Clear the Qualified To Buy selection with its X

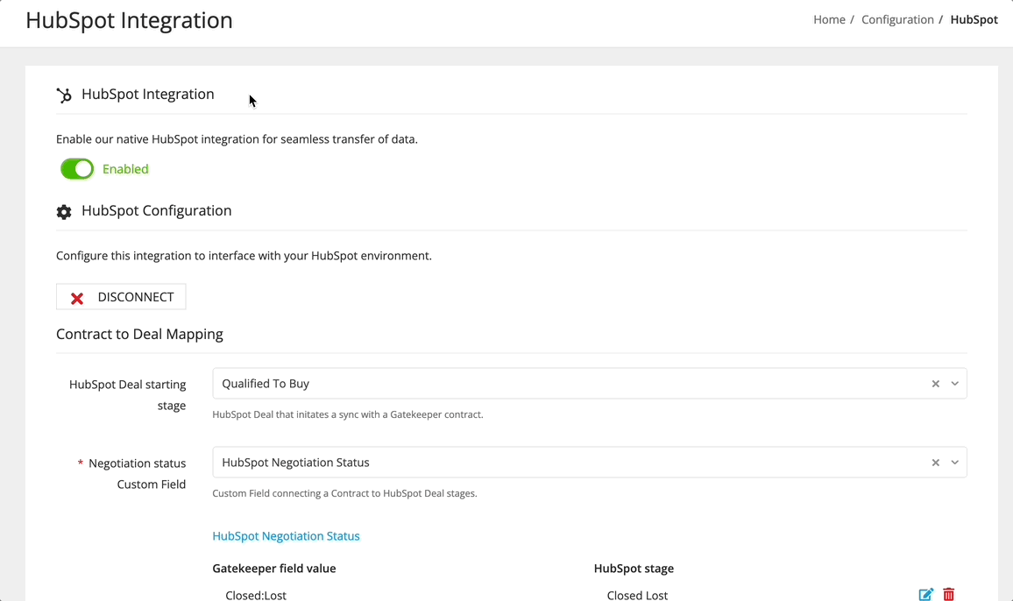[936, 383]
